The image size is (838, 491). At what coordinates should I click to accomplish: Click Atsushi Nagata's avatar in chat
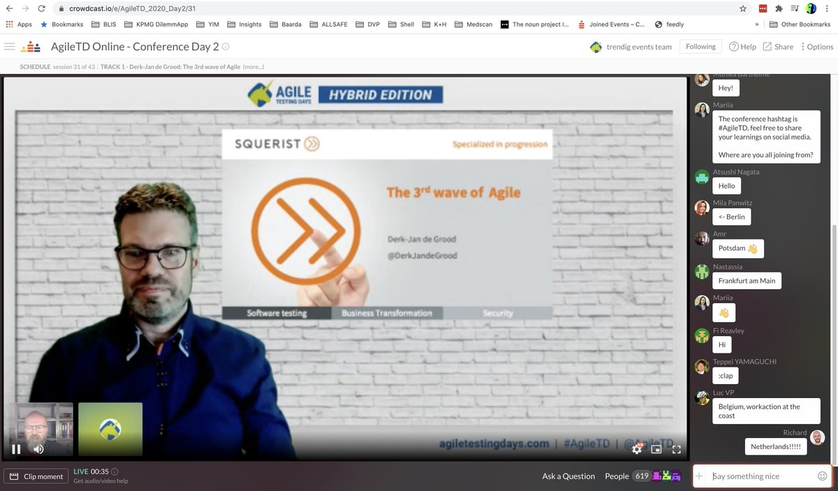702,177
